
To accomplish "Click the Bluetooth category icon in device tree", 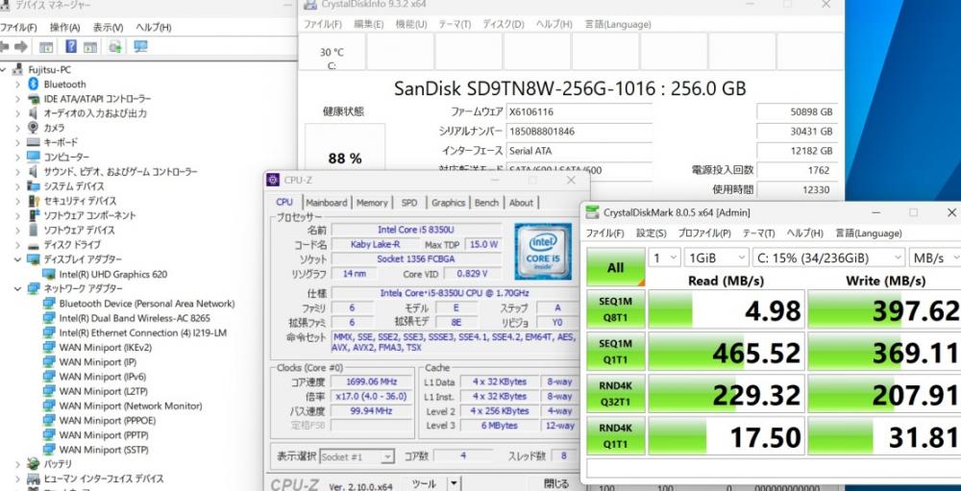I will coord(33,84).
